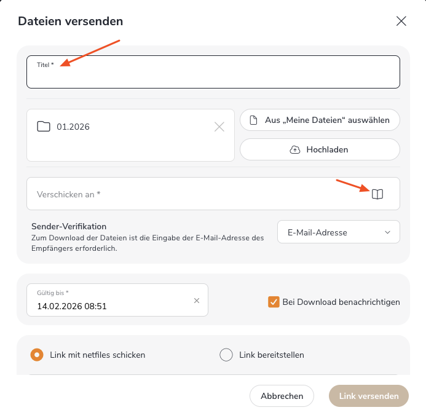Screen dimensions: 426x410
Task: Select the 01.2026 folder name text
Action: pos(73,127)
